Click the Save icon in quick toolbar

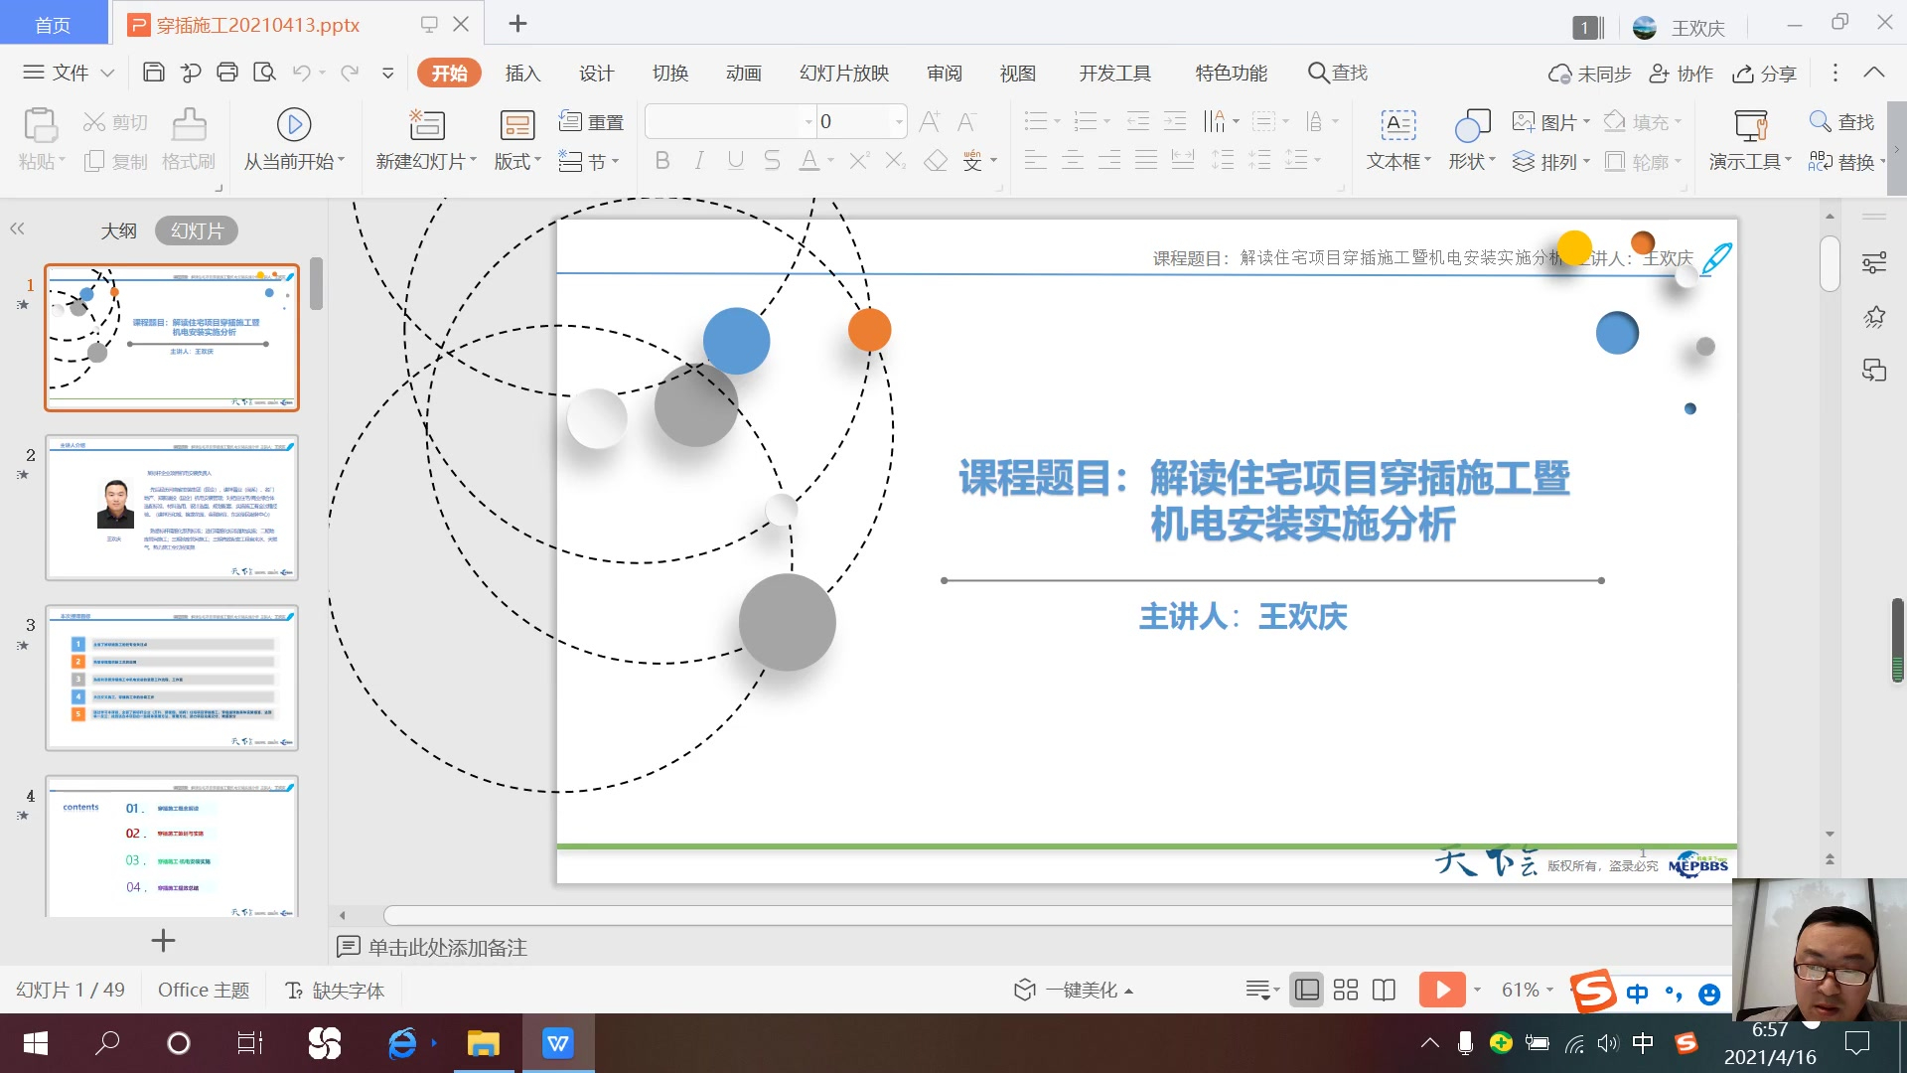(154, 73)
